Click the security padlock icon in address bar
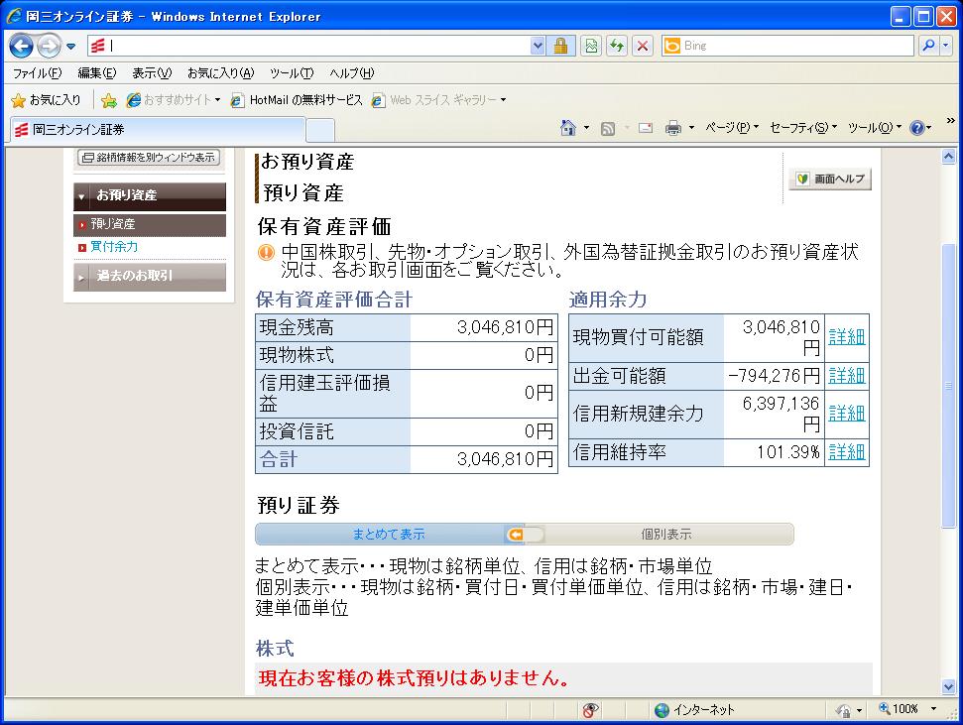 560,46
